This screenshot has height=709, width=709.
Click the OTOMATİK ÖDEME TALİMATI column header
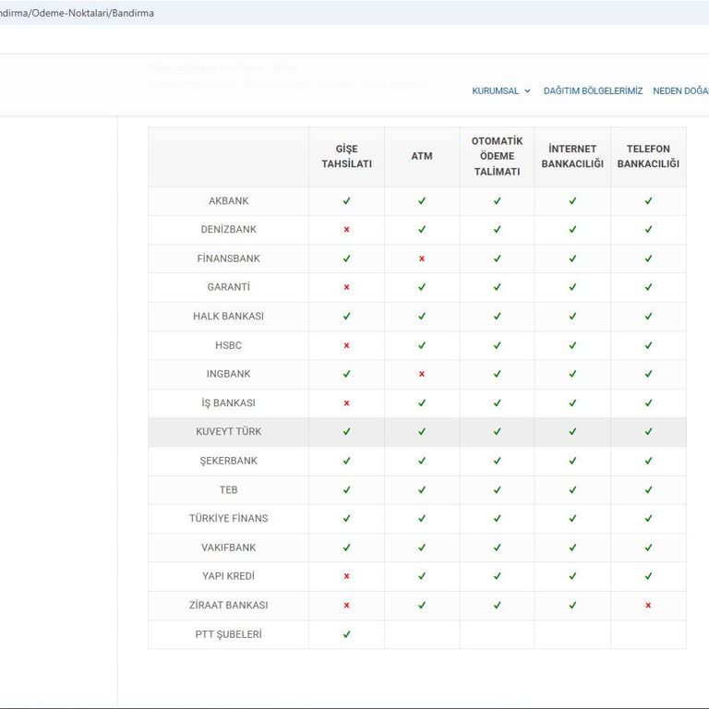click(x=497, y=156)
